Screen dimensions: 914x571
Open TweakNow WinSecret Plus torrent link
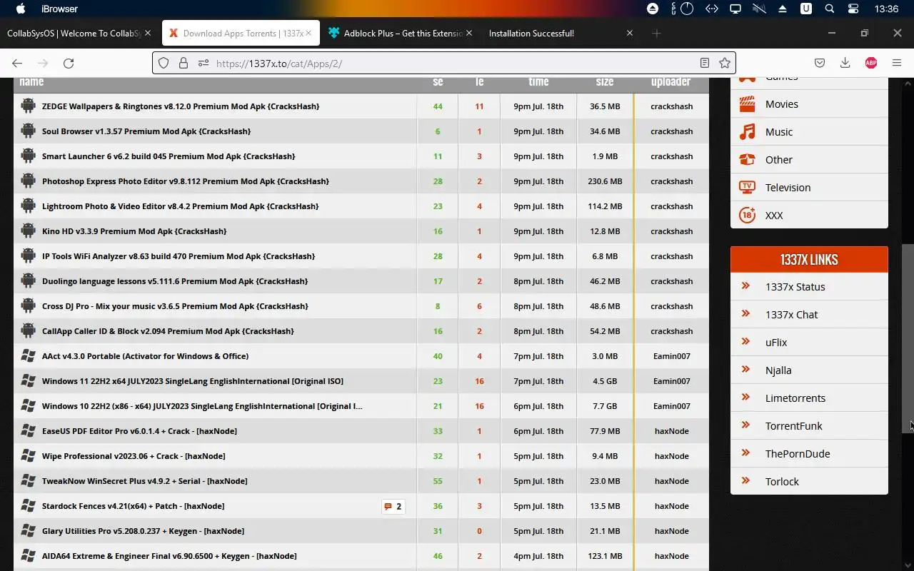145,481
